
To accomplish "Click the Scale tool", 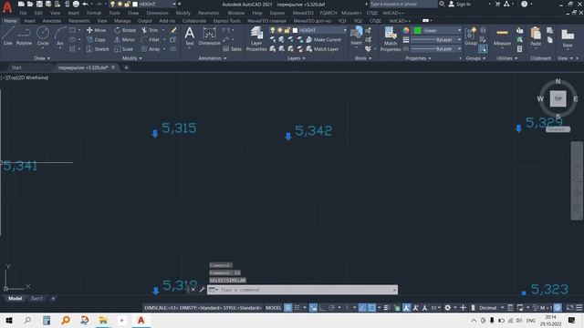I will (x=124, y=48).
